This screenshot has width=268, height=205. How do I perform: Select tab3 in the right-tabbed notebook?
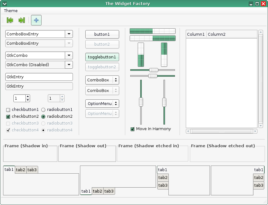coord(259,185)
